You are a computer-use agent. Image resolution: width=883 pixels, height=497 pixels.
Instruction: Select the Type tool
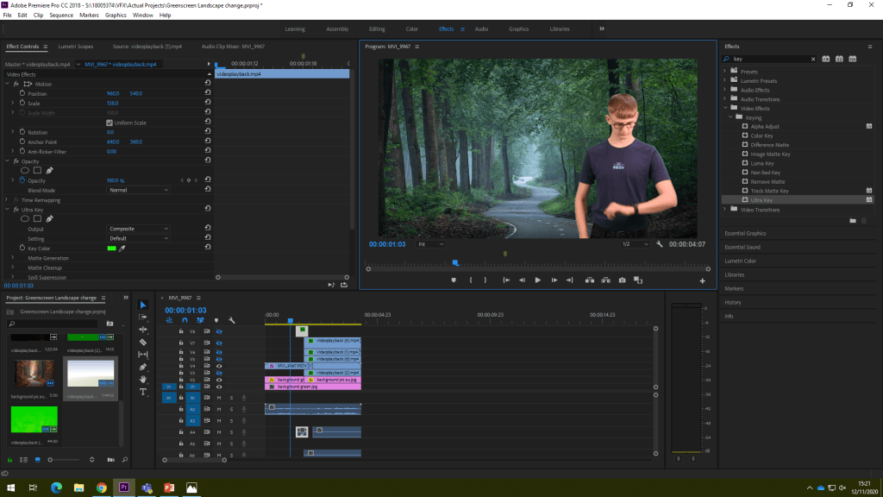pyautogui.click(x=143, y=392)
